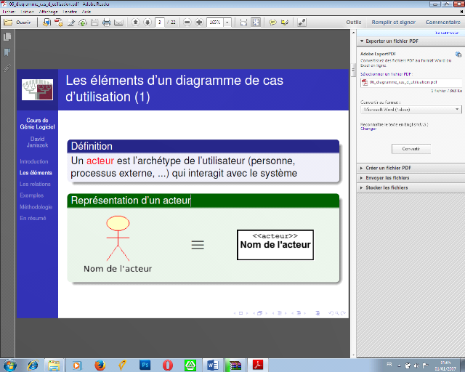Switch to the Commentaire pane tab
Screen dimensions: 465x372
tap(442, 23)
